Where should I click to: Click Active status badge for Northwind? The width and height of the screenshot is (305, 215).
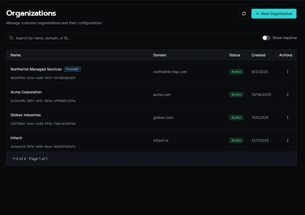click(x=236, y=72)
